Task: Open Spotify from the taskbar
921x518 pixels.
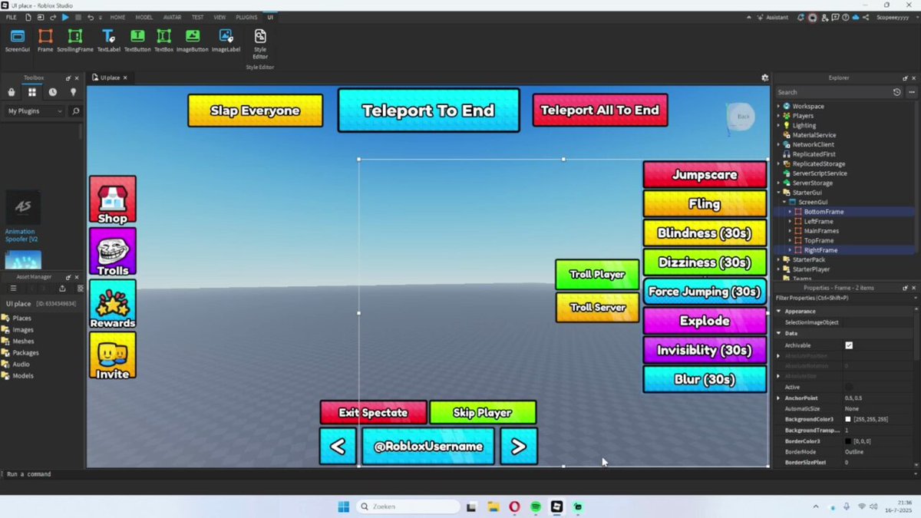Action: point(536,506)
